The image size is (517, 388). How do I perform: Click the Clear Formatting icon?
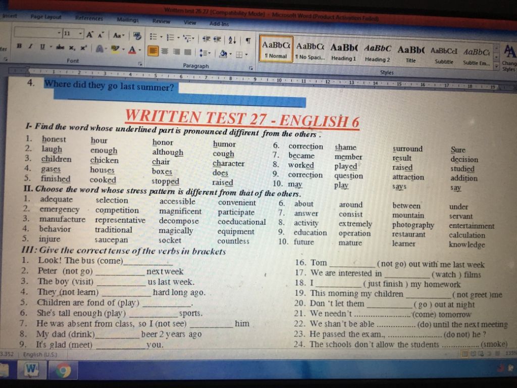click(x=137, y=36)
